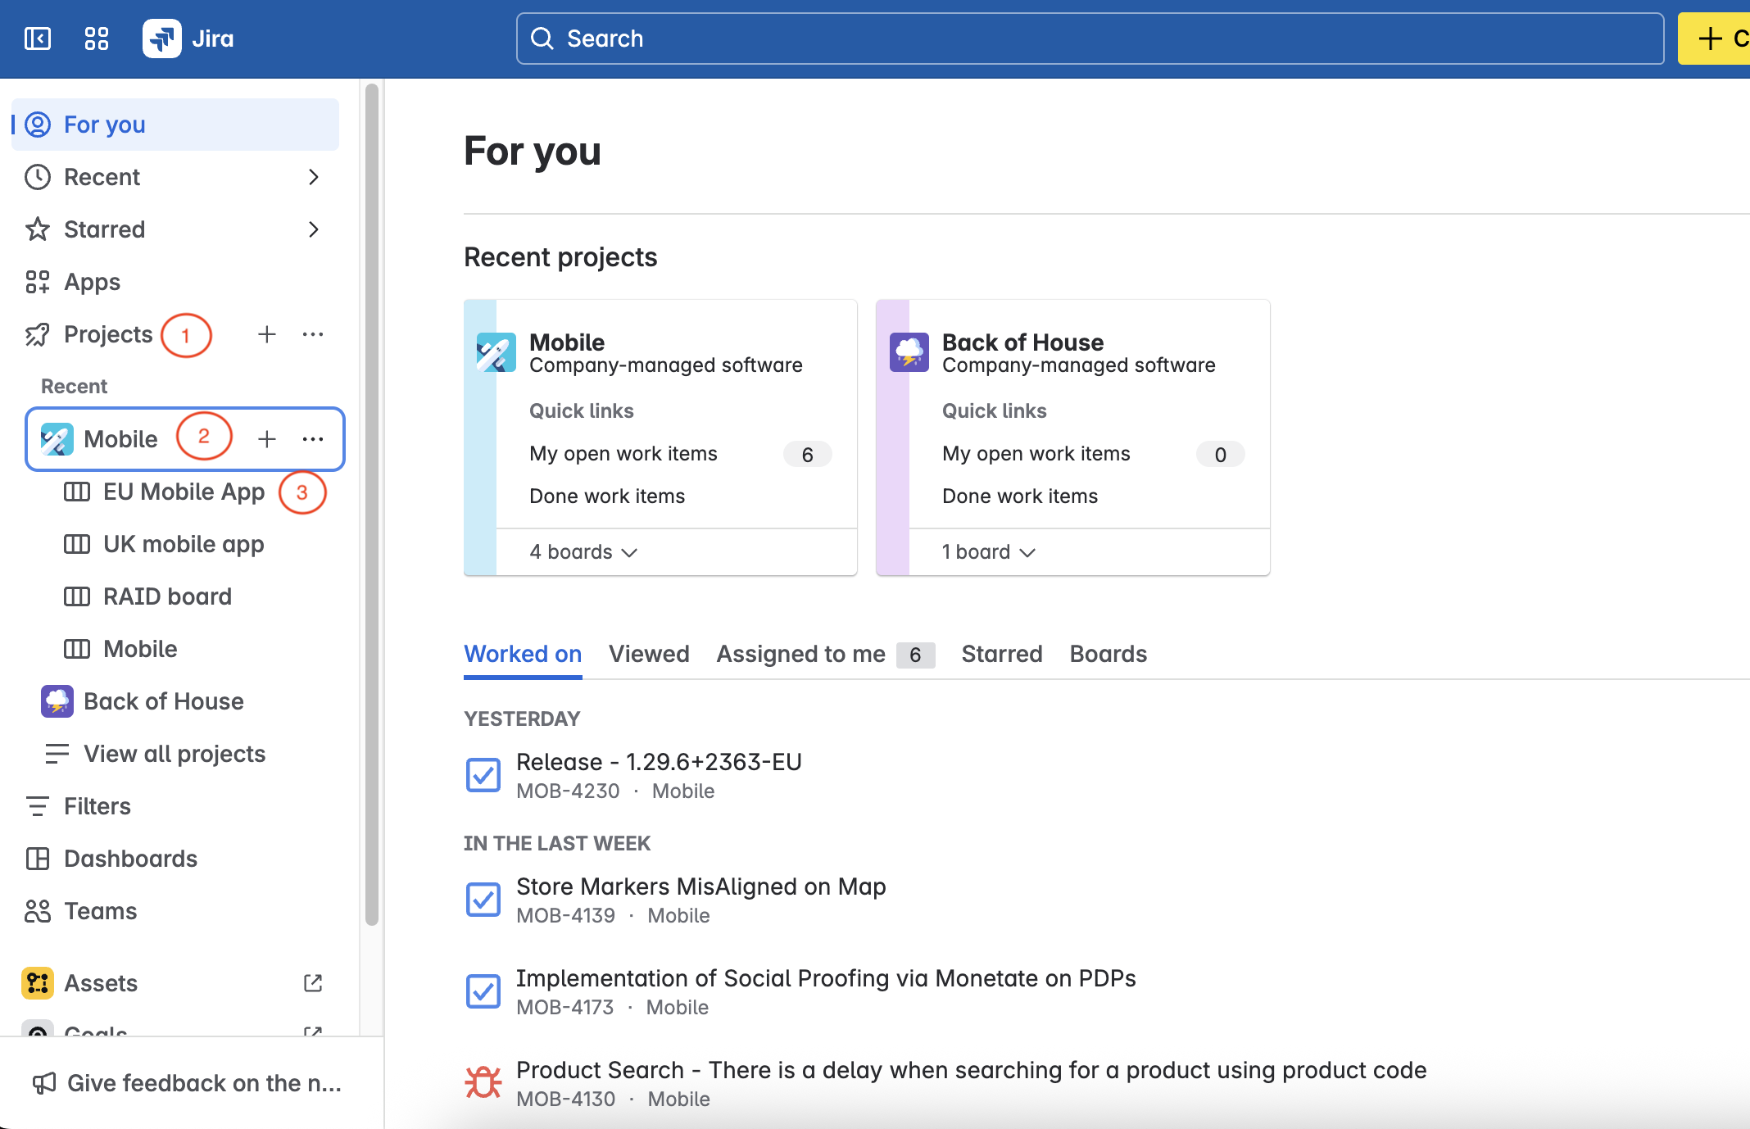Expand the Recent section chevron
The height and width of the screenshot is (1129, 1750).
(x=314, y=177)
